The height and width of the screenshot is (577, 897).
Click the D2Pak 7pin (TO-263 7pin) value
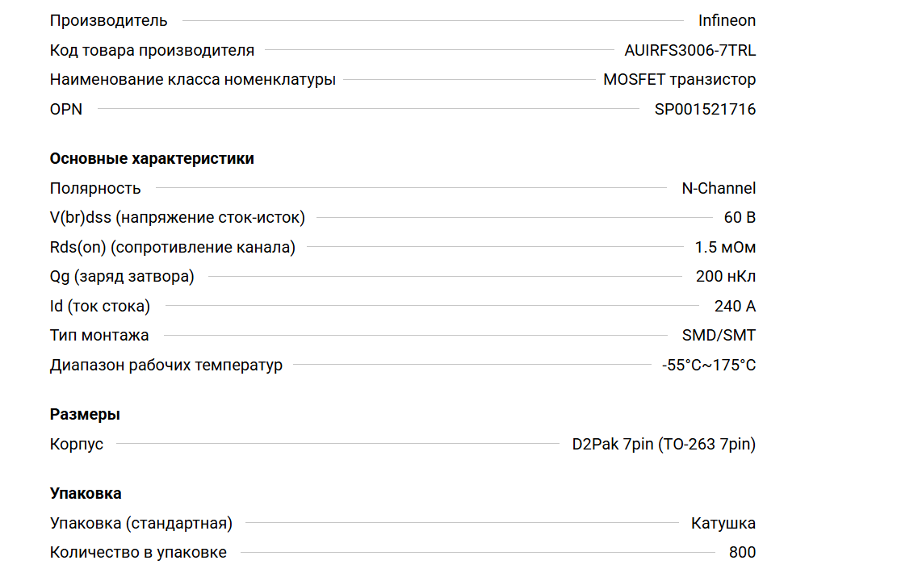[x=664, y=445]
